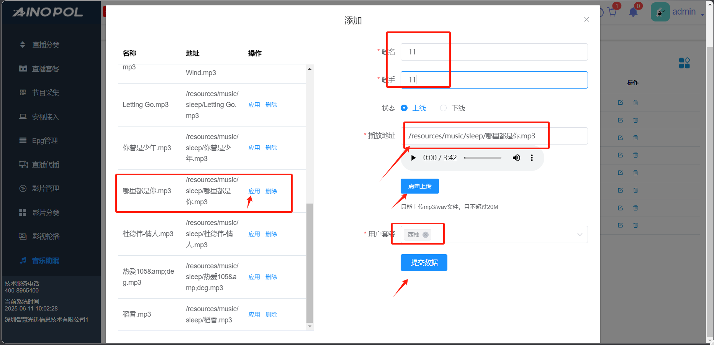This screenshot has height=345, width=714.
Task: Open the shopping cart icon
Action: pyautogui.click(x=612, y=12)
